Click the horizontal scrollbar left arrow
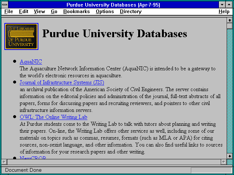 [4, 162]
